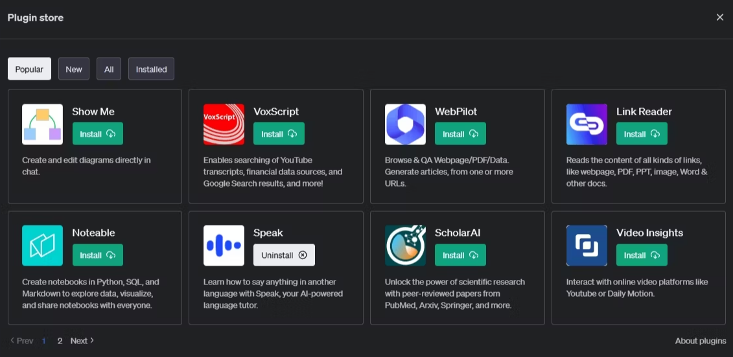The height and width of the screenshot is (357, 733).
Task: Switch to the All tab
Action: tap(109, 69)
